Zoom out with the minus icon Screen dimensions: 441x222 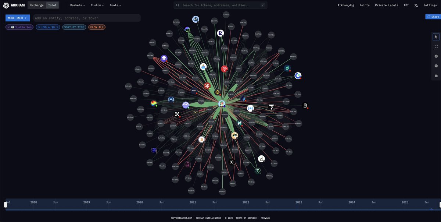pos(436,66)
